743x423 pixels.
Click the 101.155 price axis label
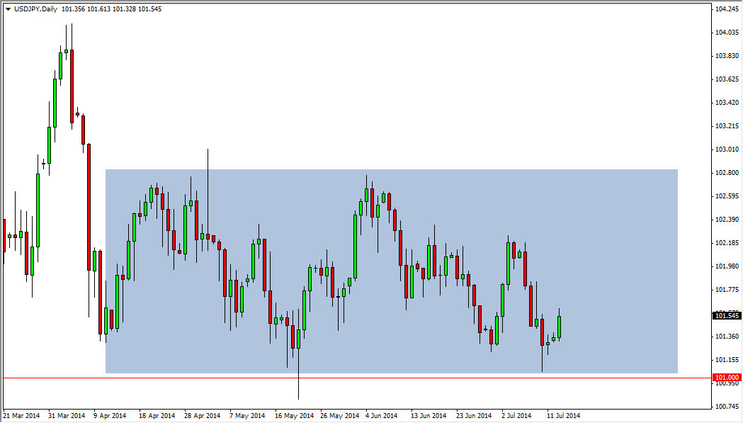coord(727,359)
